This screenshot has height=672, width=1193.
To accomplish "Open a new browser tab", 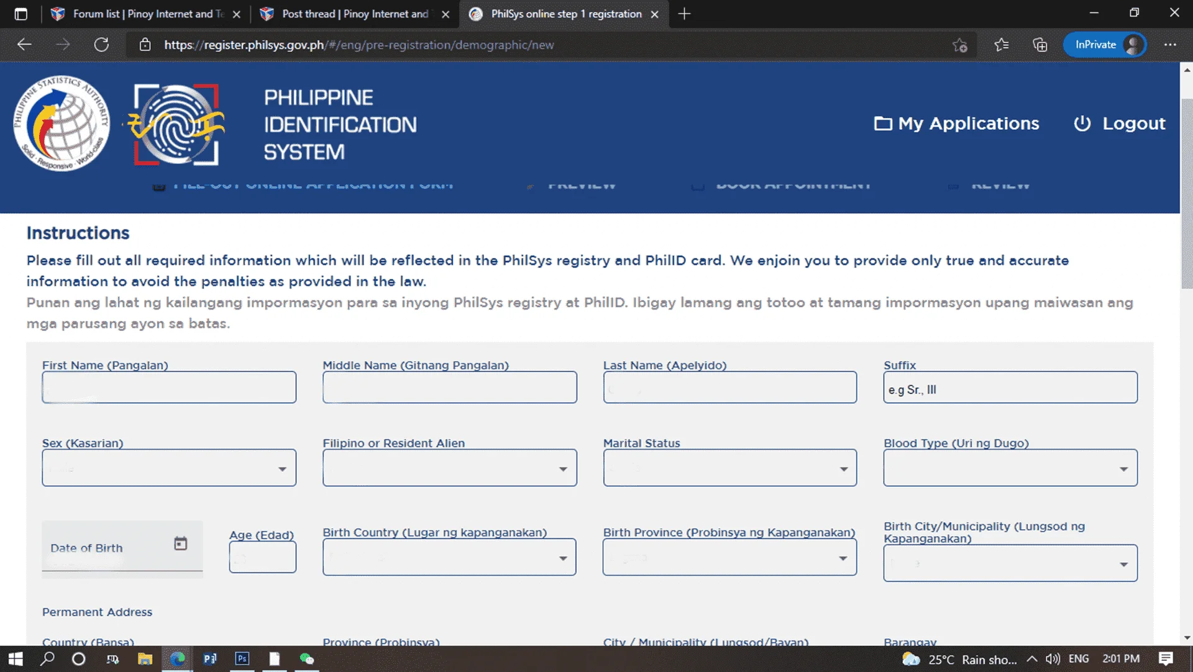I will pos(684,14).
